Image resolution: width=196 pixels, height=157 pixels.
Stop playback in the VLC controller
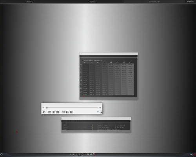[53, 112]
